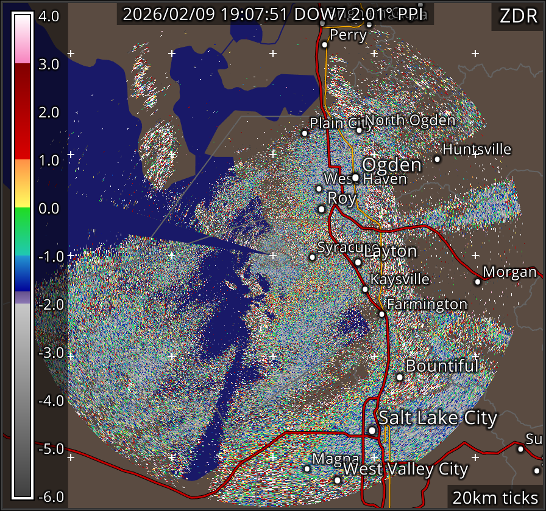546x511 pixels.
Task: Select the Bountiful location marker
Action: click(400, 377)
